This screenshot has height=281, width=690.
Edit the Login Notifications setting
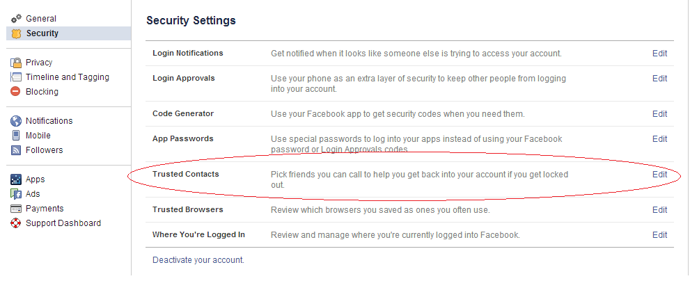click(x=659, y=54)
